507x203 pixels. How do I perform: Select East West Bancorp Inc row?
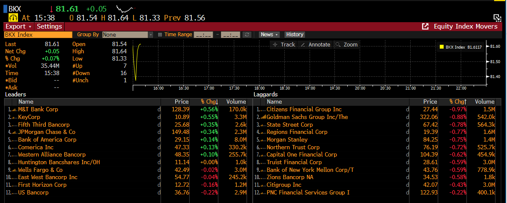coord(125,177)
